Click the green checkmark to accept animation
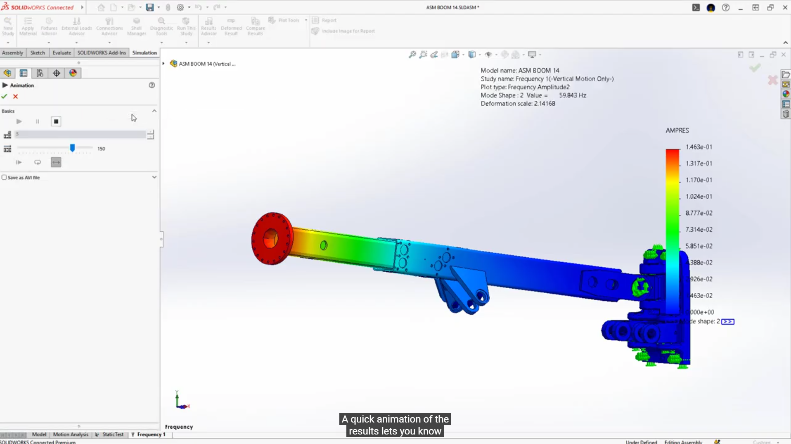The width and height of the screenshot is (791, 444). click(x=4, y=96)
